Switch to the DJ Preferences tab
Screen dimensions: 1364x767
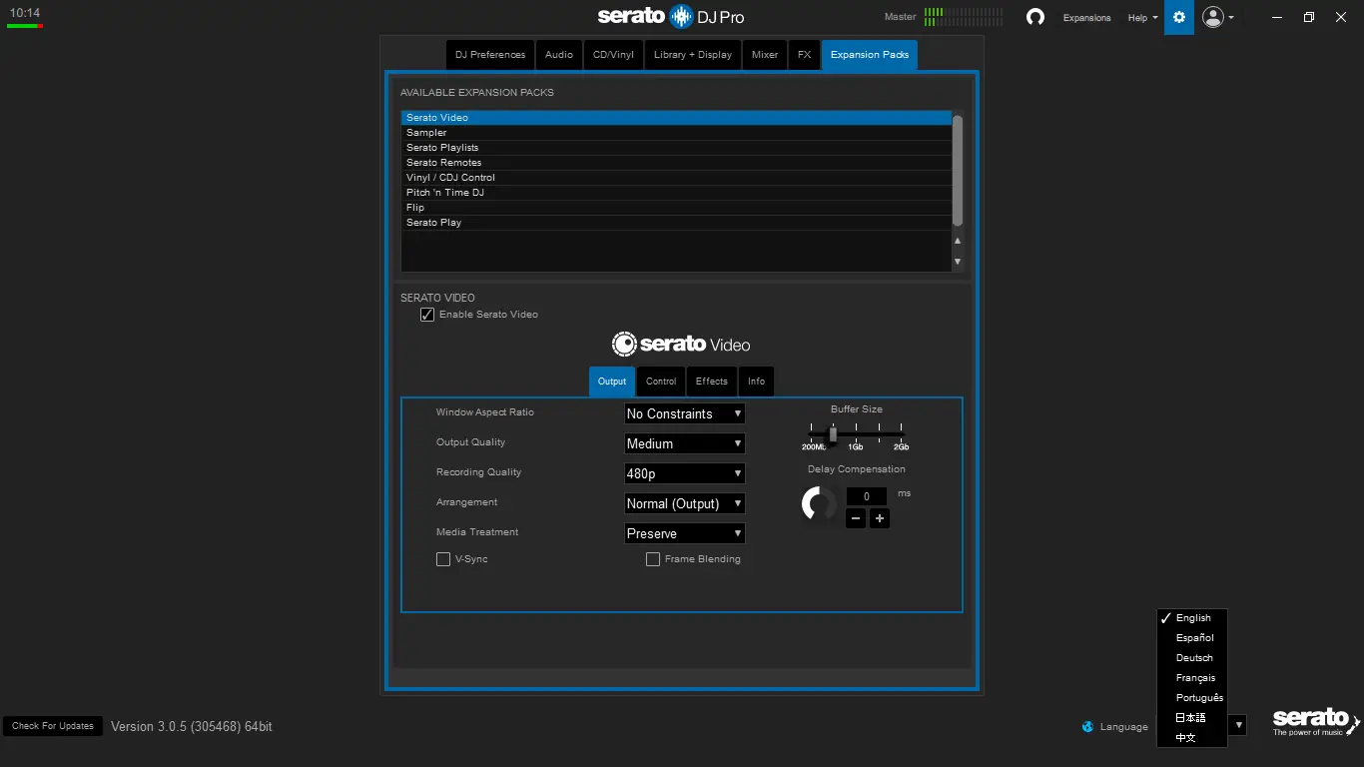(x=490, y=55)
